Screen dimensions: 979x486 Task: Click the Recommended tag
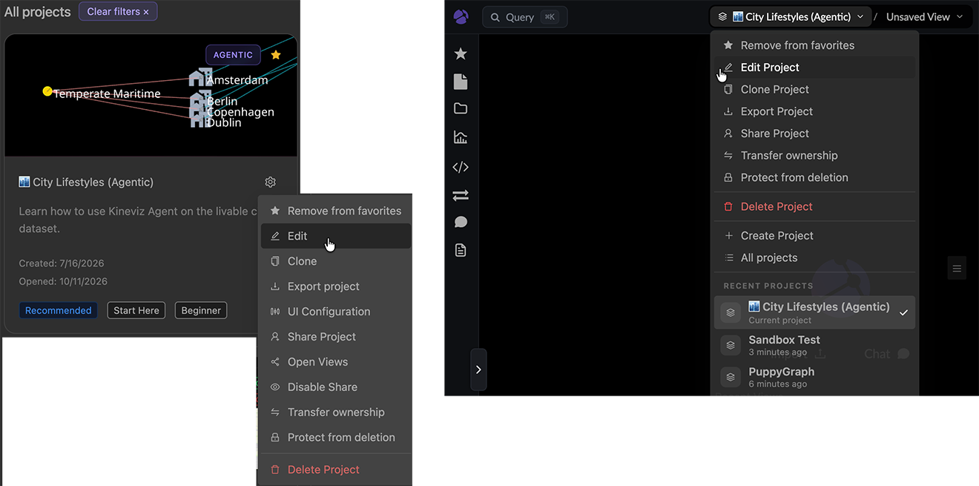(x=59, y=310)
